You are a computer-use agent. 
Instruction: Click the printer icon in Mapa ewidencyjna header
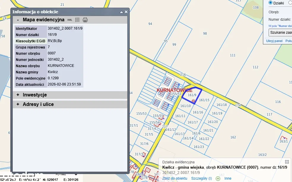click(x=85, y=20)
